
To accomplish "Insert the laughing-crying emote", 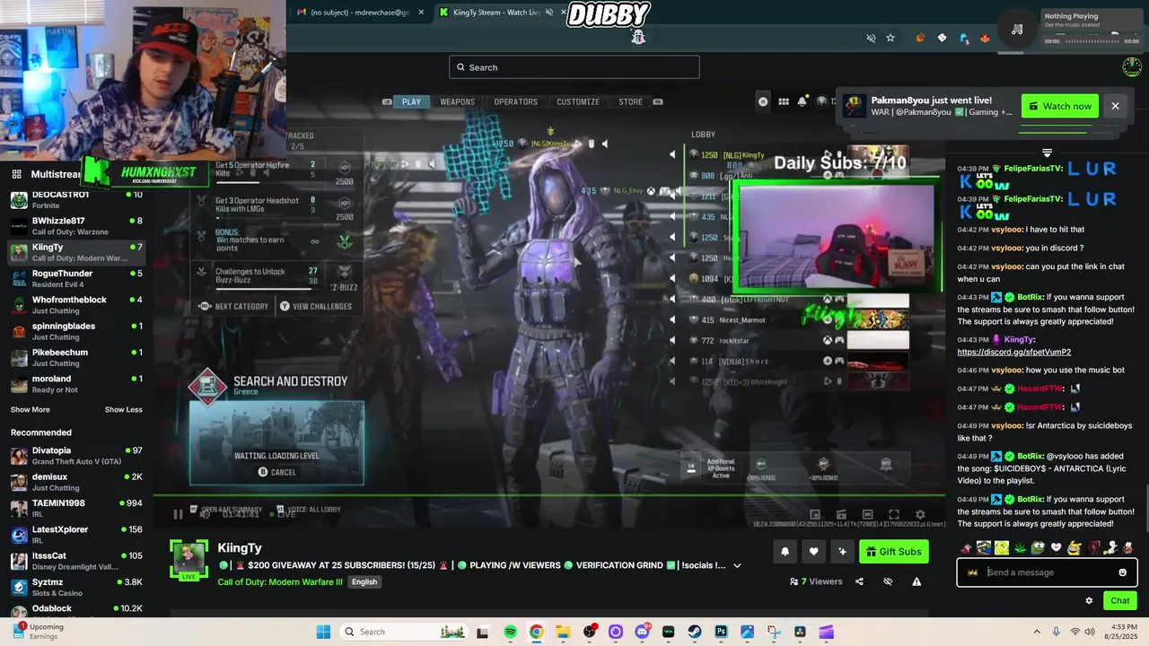I will tap(1074, 547).
